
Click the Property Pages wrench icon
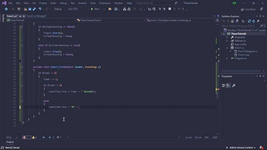tap(234, 85)
